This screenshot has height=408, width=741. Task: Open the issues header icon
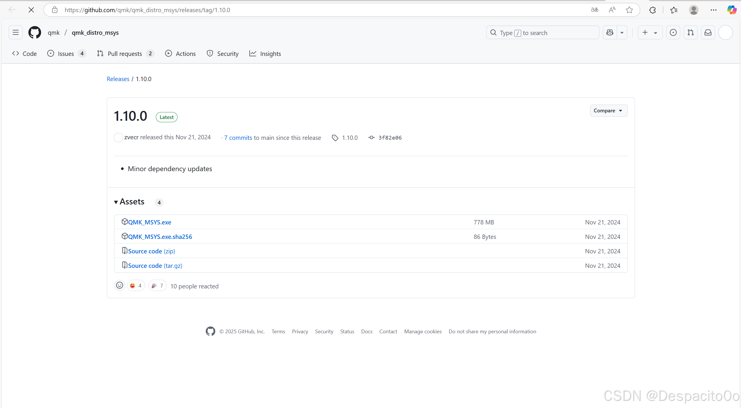pyautogui.click(x=673, y=32)
